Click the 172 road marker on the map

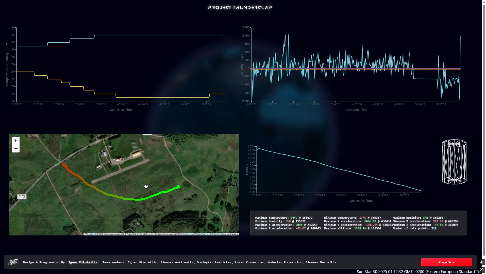tap(22, 196)
